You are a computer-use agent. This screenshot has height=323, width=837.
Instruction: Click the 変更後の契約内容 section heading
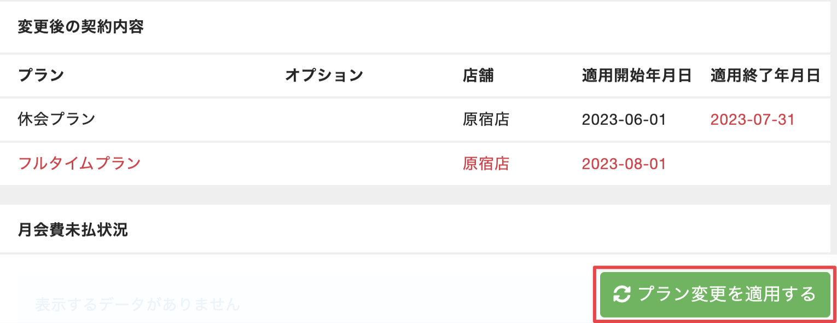click(80, 27)
